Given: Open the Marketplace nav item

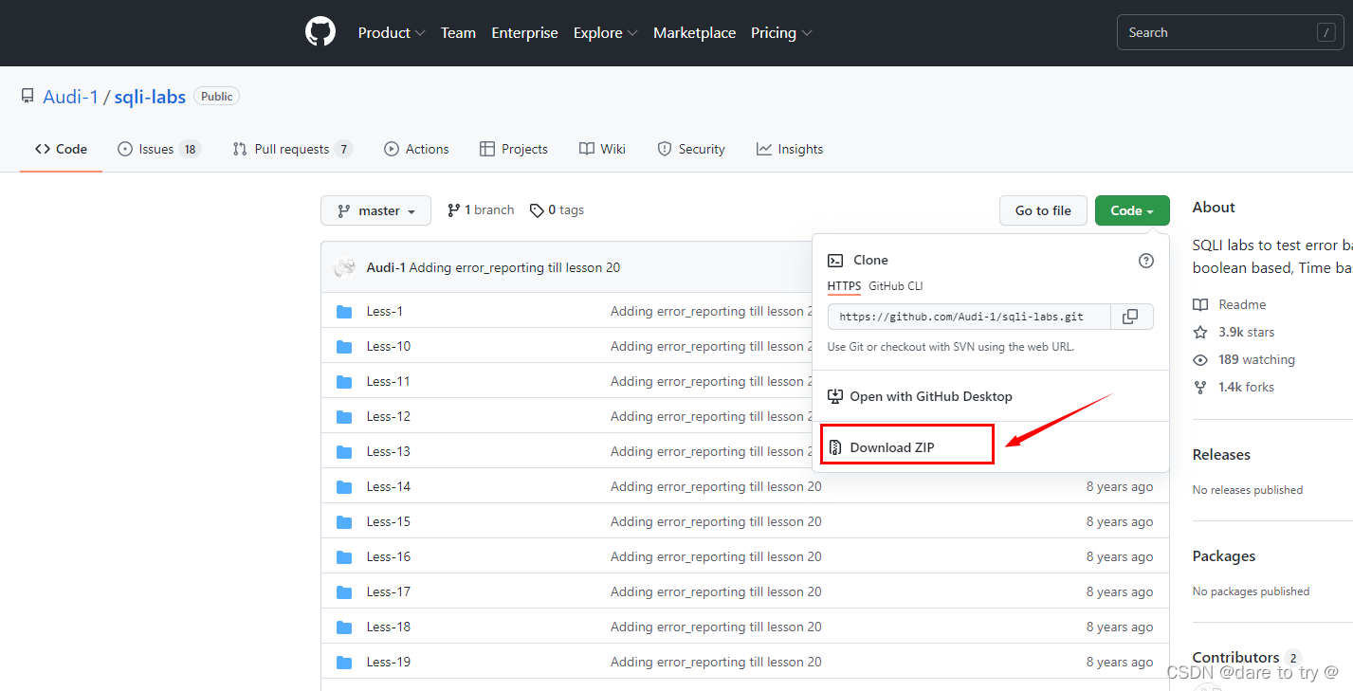Looking at the screenshot, I should click(694, 32).
